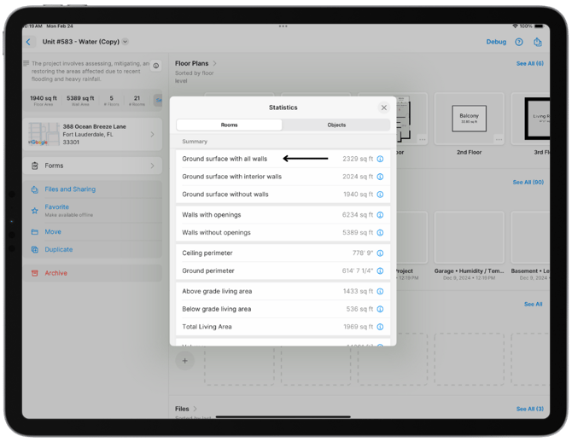
Task: Open the 388 Ocean Breeze Lane address card
Action: coord(92,135)
